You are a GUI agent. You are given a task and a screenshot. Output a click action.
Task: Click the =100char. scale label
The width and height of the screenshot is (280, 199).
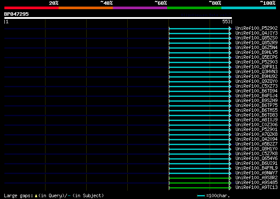[x=218, y=196]
